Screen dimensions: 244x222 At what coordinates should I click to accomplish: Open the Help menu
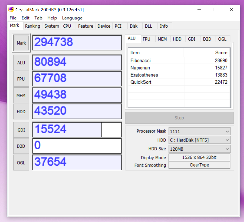pos(52,18)
